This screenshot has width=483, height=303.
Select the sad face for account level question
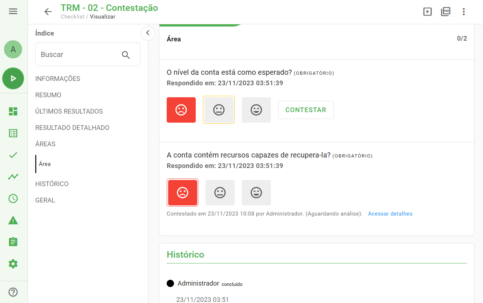point(181,110)
